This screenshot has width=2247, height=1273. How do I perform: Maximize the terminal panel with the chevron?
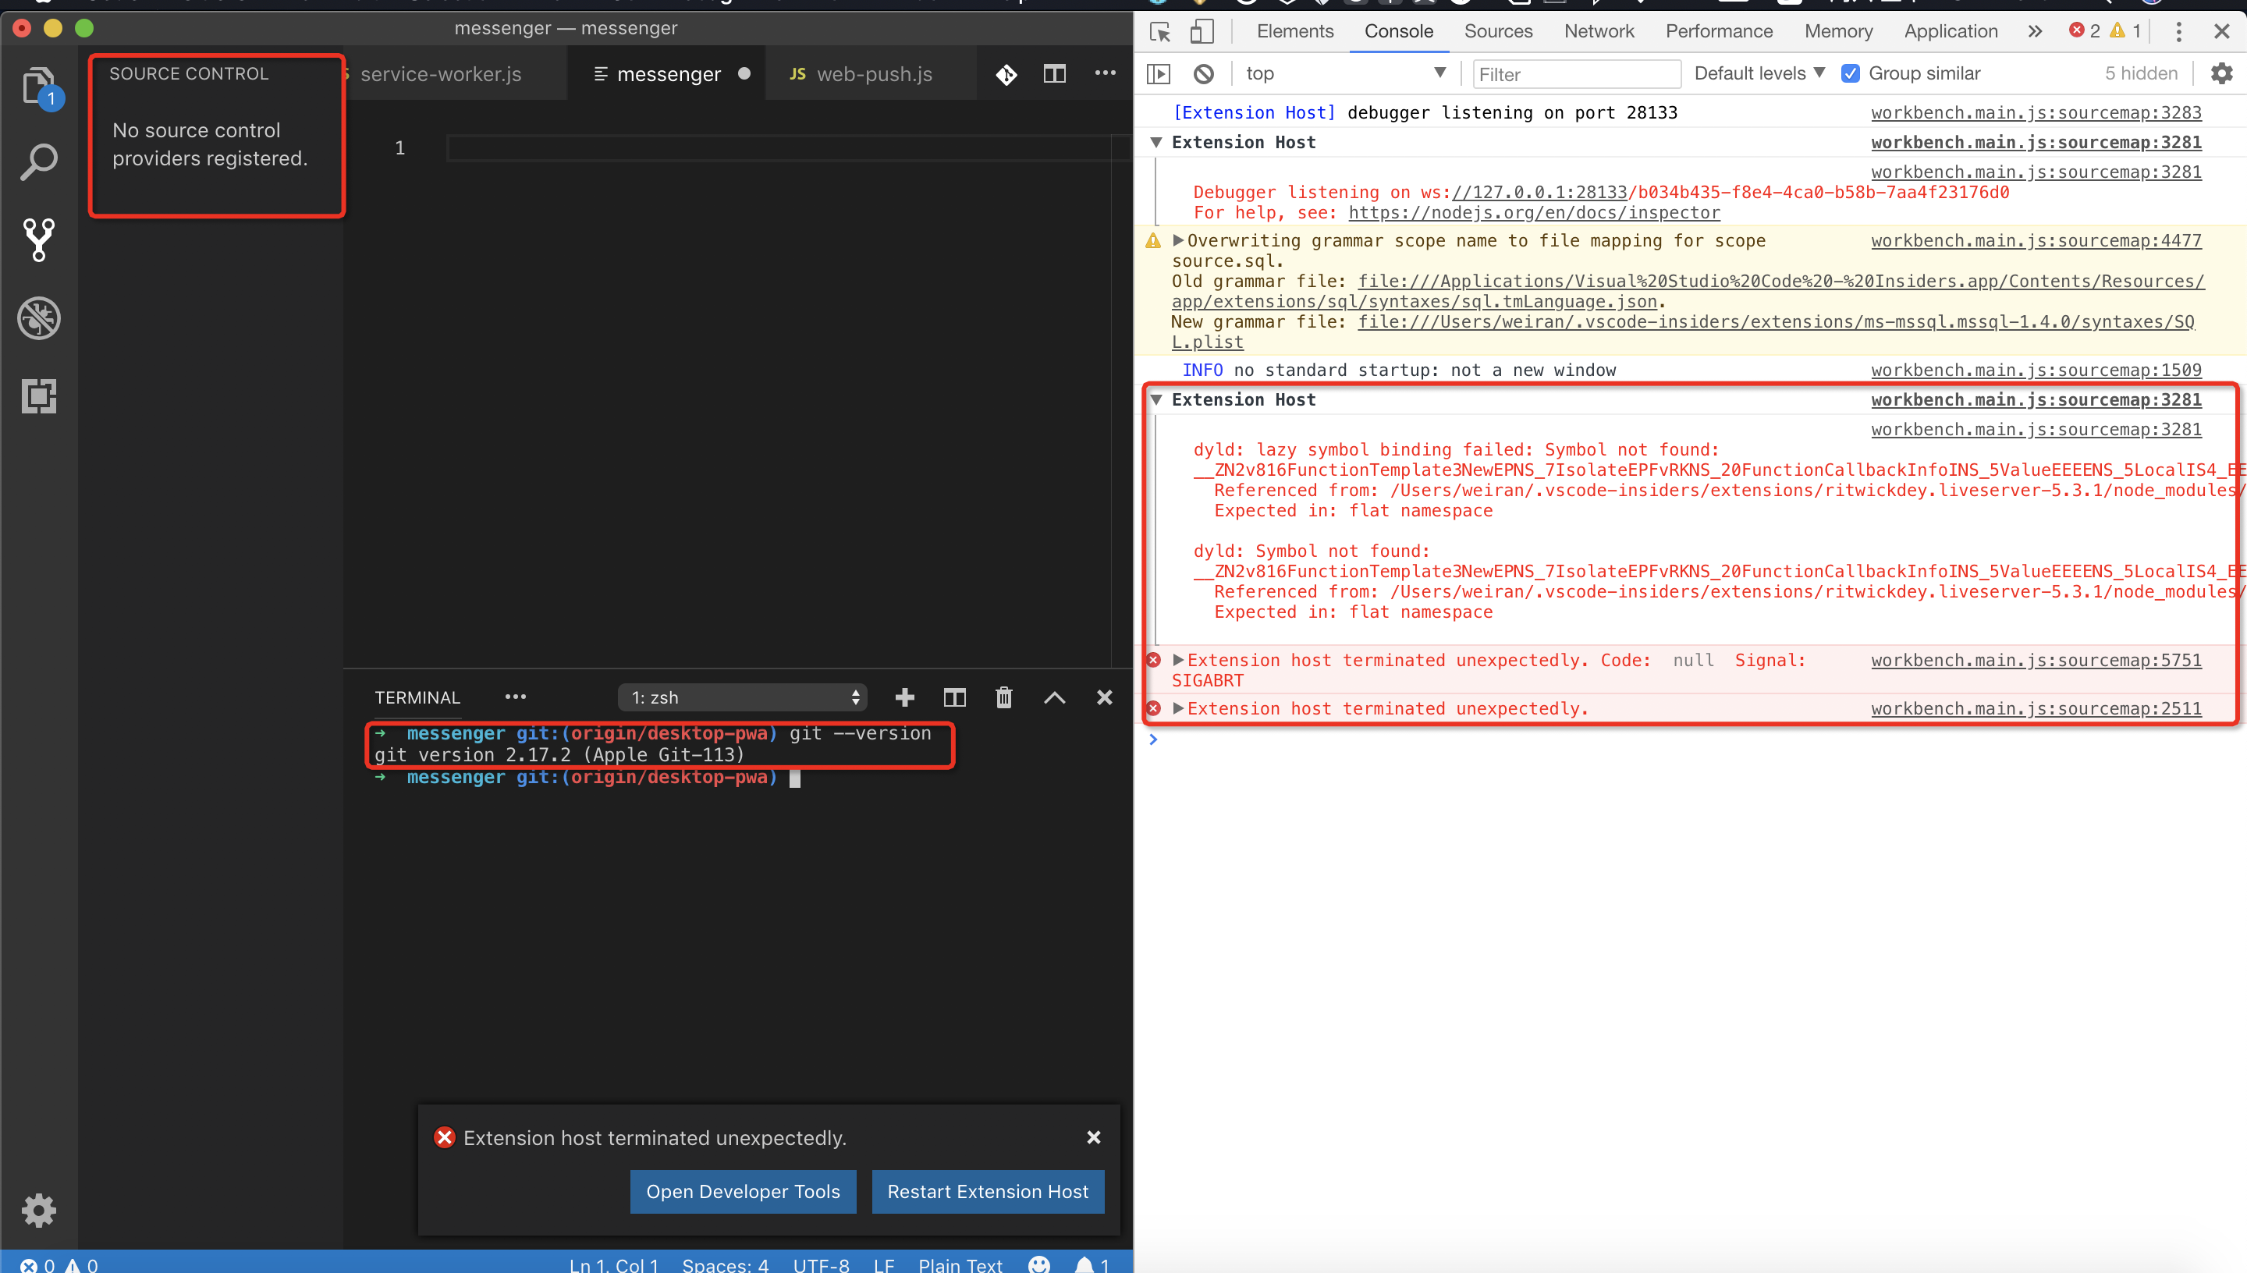click(1054, 697)
